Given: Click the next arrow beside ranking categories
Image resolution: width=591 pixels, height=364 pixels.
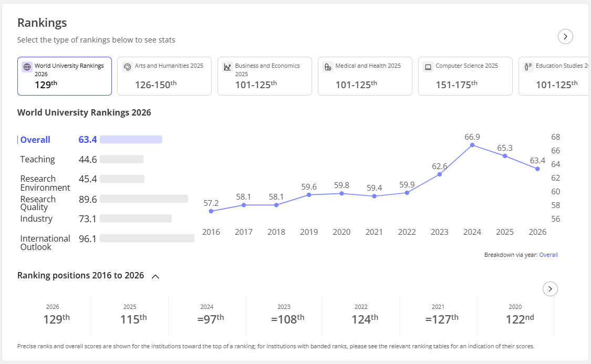Looking at the screenshot, I should point(565,37).
